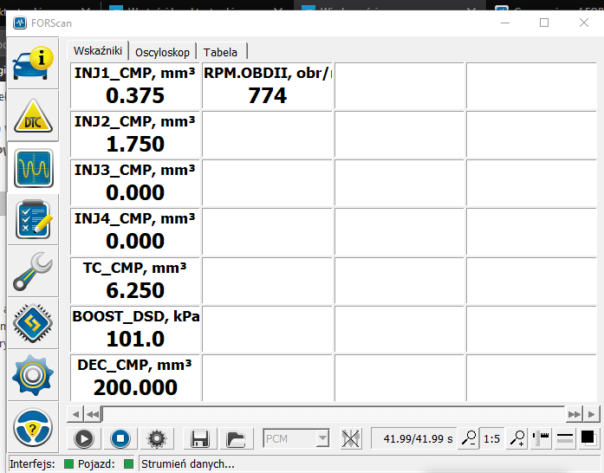Click the zoom in magnifier button
This screenshot has width=604, height=473.
coord(517,438)
